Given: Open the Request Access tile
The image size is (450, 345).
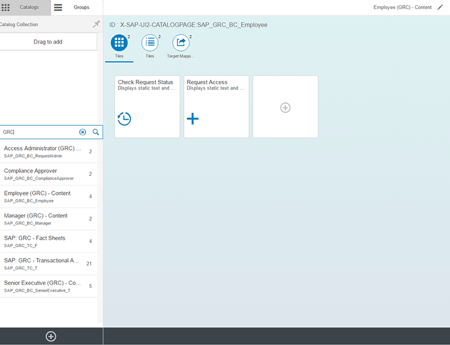Looking at the screenshot, I should point(217,107).
